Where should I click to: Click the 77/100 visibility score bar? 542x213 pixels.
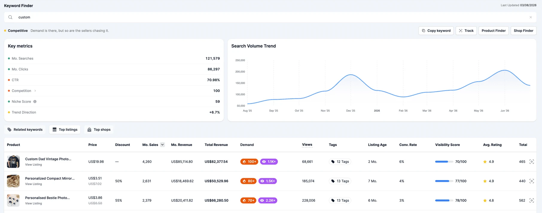coord(444,181)
